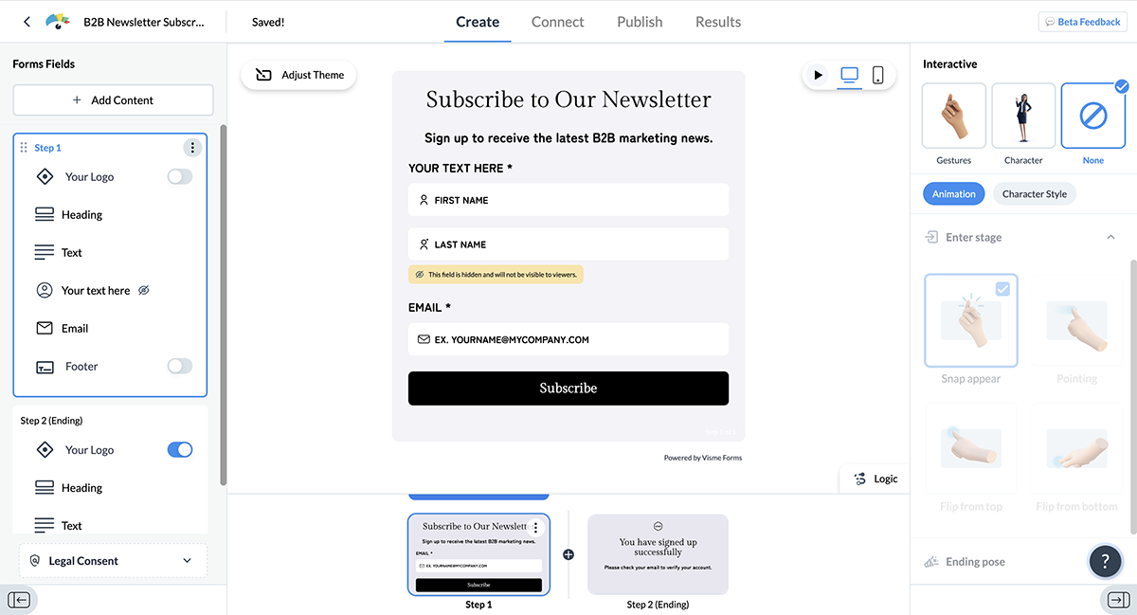Click the help question mark icon
Image resolution: width=1137 pixels, height=615 pixels.
(1106, 561)
